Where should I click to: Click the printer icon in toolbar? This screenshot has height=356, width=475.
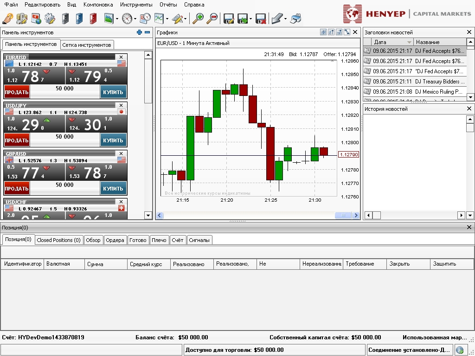click(x=295, y=19)
